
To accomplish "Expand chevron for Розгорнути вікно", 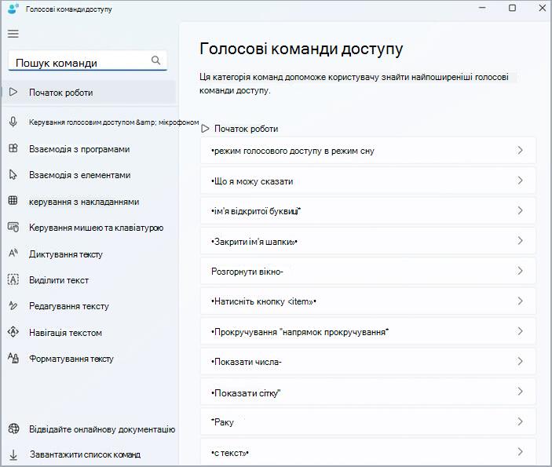I will coord(520,271).
